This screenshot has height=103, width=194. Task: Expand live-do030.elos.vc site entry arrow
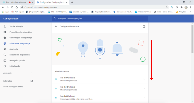tap(144, 98)
